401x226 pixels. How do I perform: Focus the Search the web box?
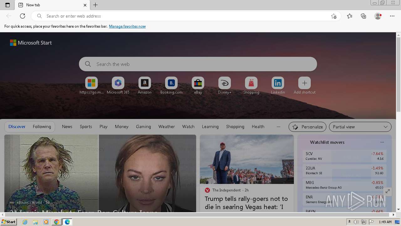[x=198, y=64]
